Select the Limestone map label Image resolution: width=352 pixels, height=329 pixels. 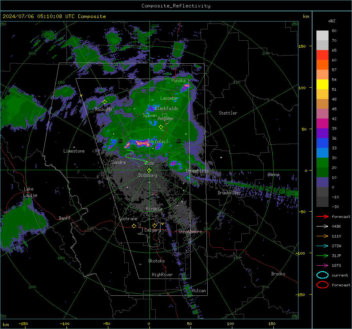point(74,151)
